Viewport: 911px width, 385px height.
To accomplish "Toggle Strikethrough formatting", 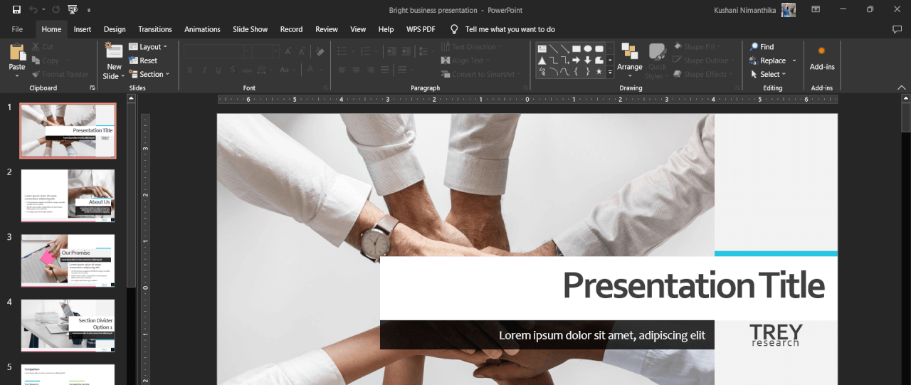I will click(247, 70).
